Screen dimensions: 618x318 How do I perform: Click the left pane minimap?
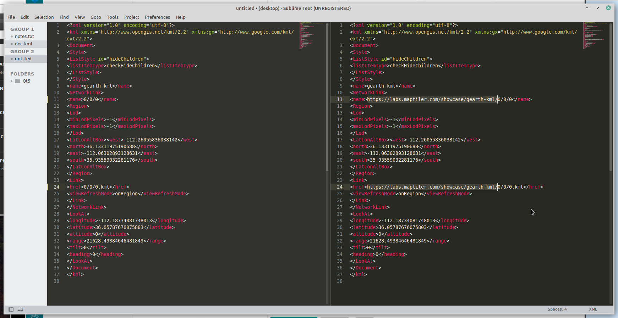[311, 35]
